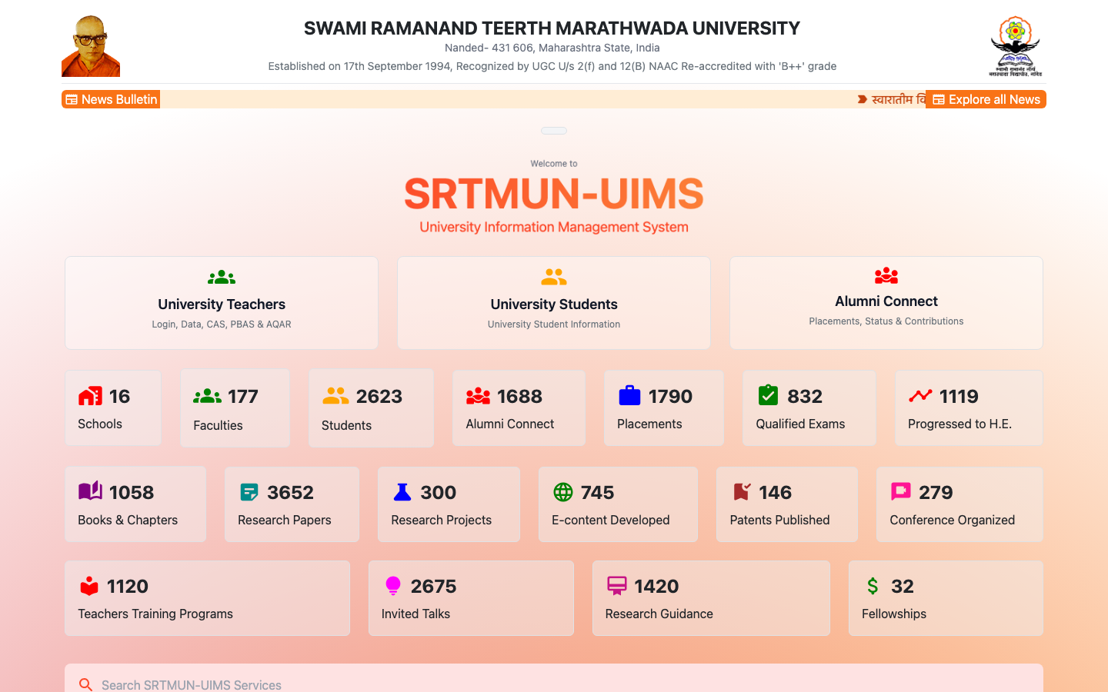The height and width of the screenshot is (692, 1108).
Task: Click the Swami Ramanand Teerth Marathwada University heading
Action: coord(552,28)
